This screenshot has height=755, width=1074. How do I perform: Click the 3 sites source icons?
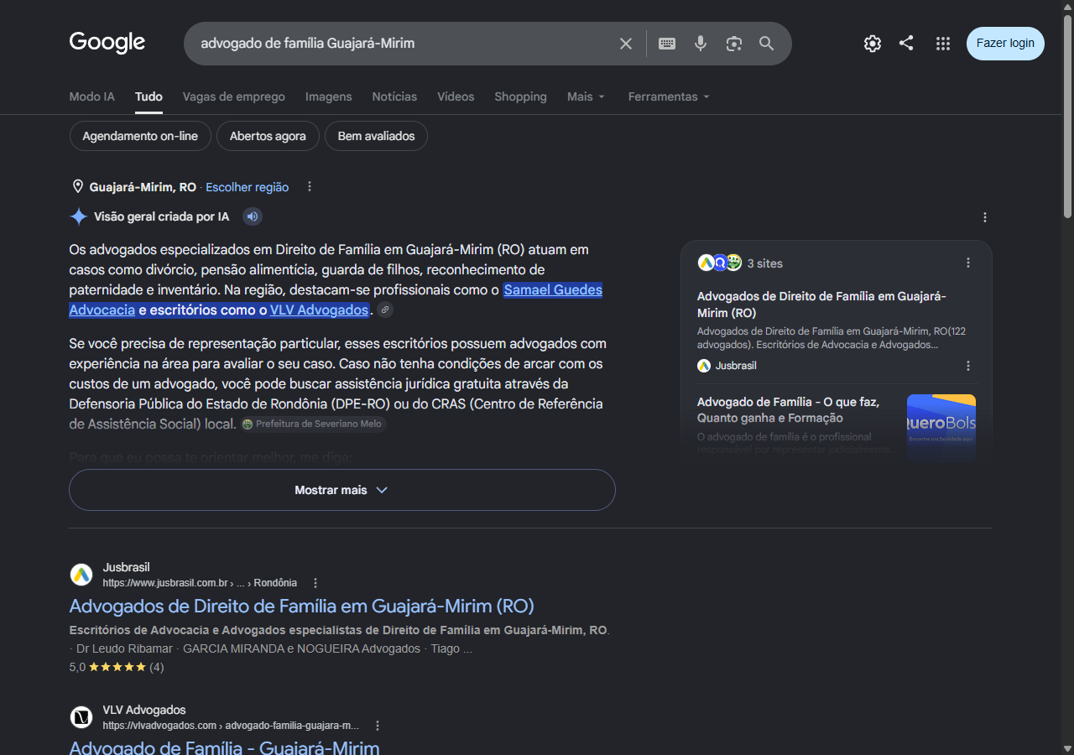720,263
